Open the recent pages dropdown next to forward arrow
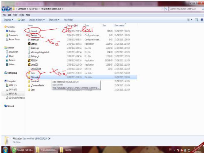The height and width of the screenshot is (153, 204). tap(11, 9)
